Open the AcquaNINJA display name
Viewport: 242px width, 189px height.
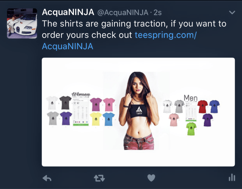tap(68, 12)
